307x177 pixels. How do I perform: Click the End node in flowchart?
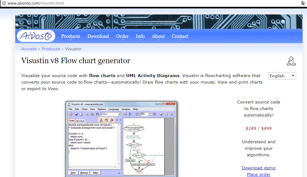tap(139, 171)
